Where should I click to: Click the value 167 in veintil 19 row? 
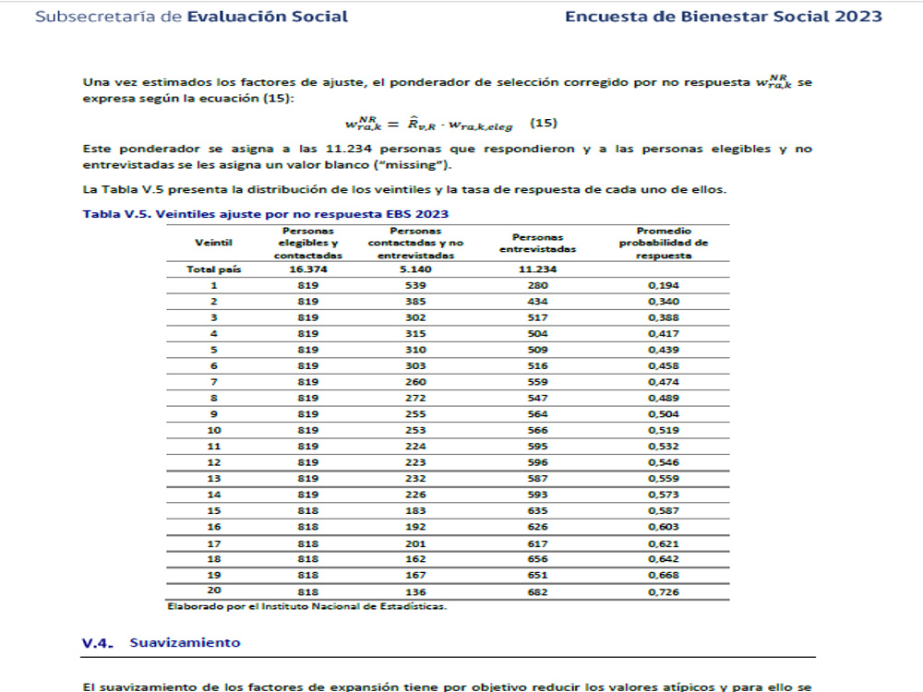415,576
